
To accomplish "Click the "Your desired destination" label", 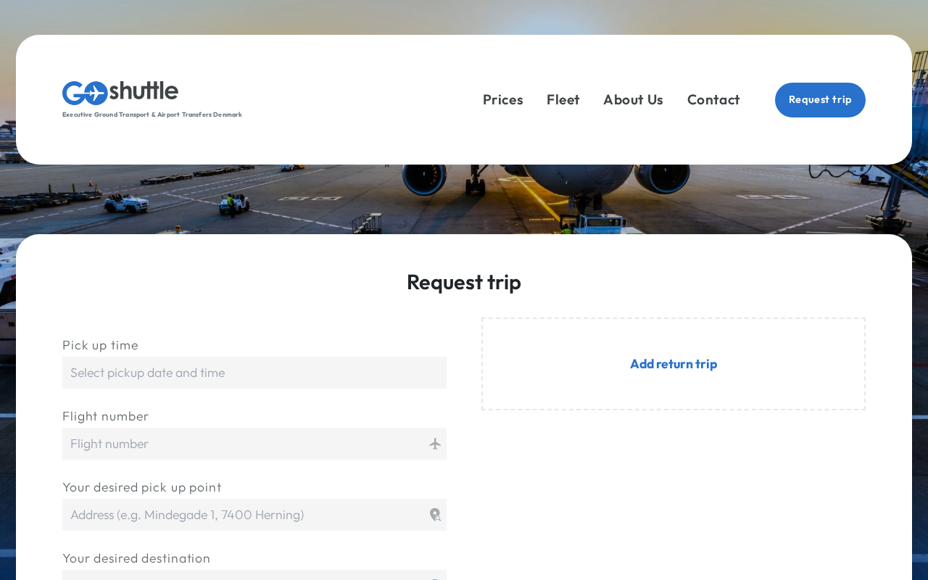I will click(x=136, y=558).
